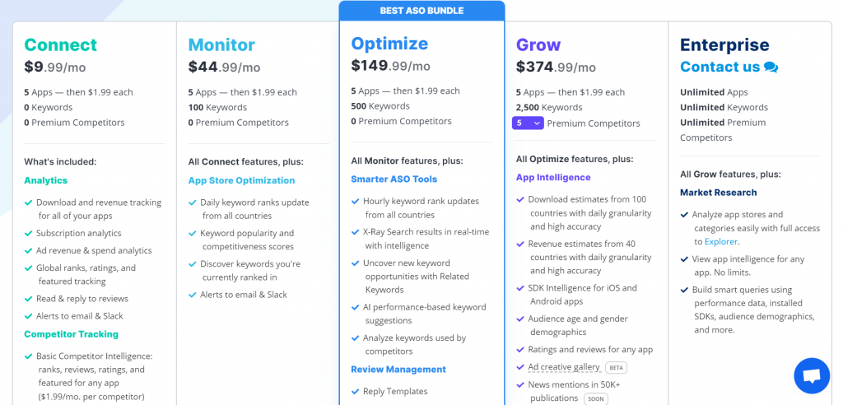Click the SOON badge near News mentions
The height and width of the screenshot is (405, 843).
[596, 398]
